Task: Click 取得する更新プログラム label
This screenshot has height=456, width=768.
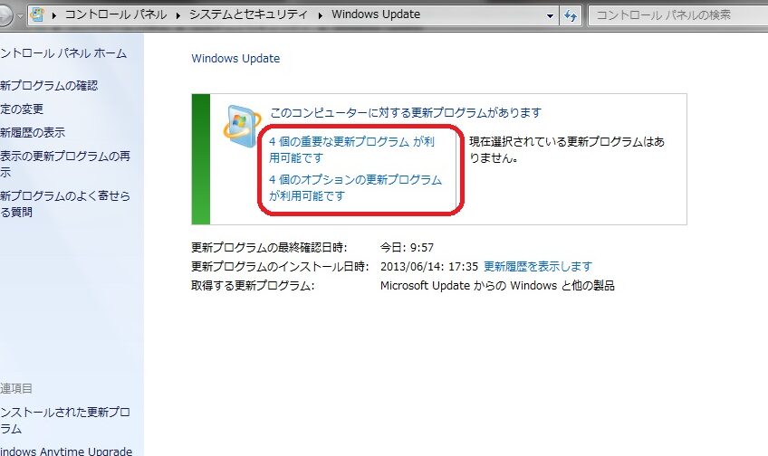Action: (253, 286)
